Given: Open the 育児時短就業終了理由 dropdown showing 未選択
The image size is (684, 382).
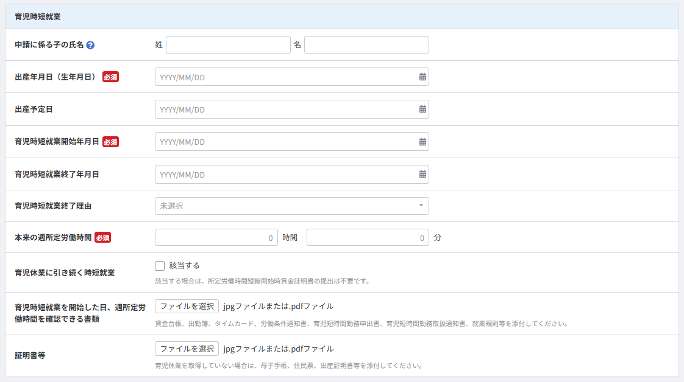Looking at the screenshot, I should (x=287, y=206).
